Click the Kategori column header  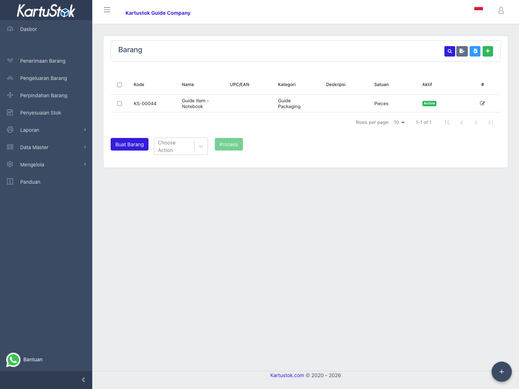tap(287, 85)
